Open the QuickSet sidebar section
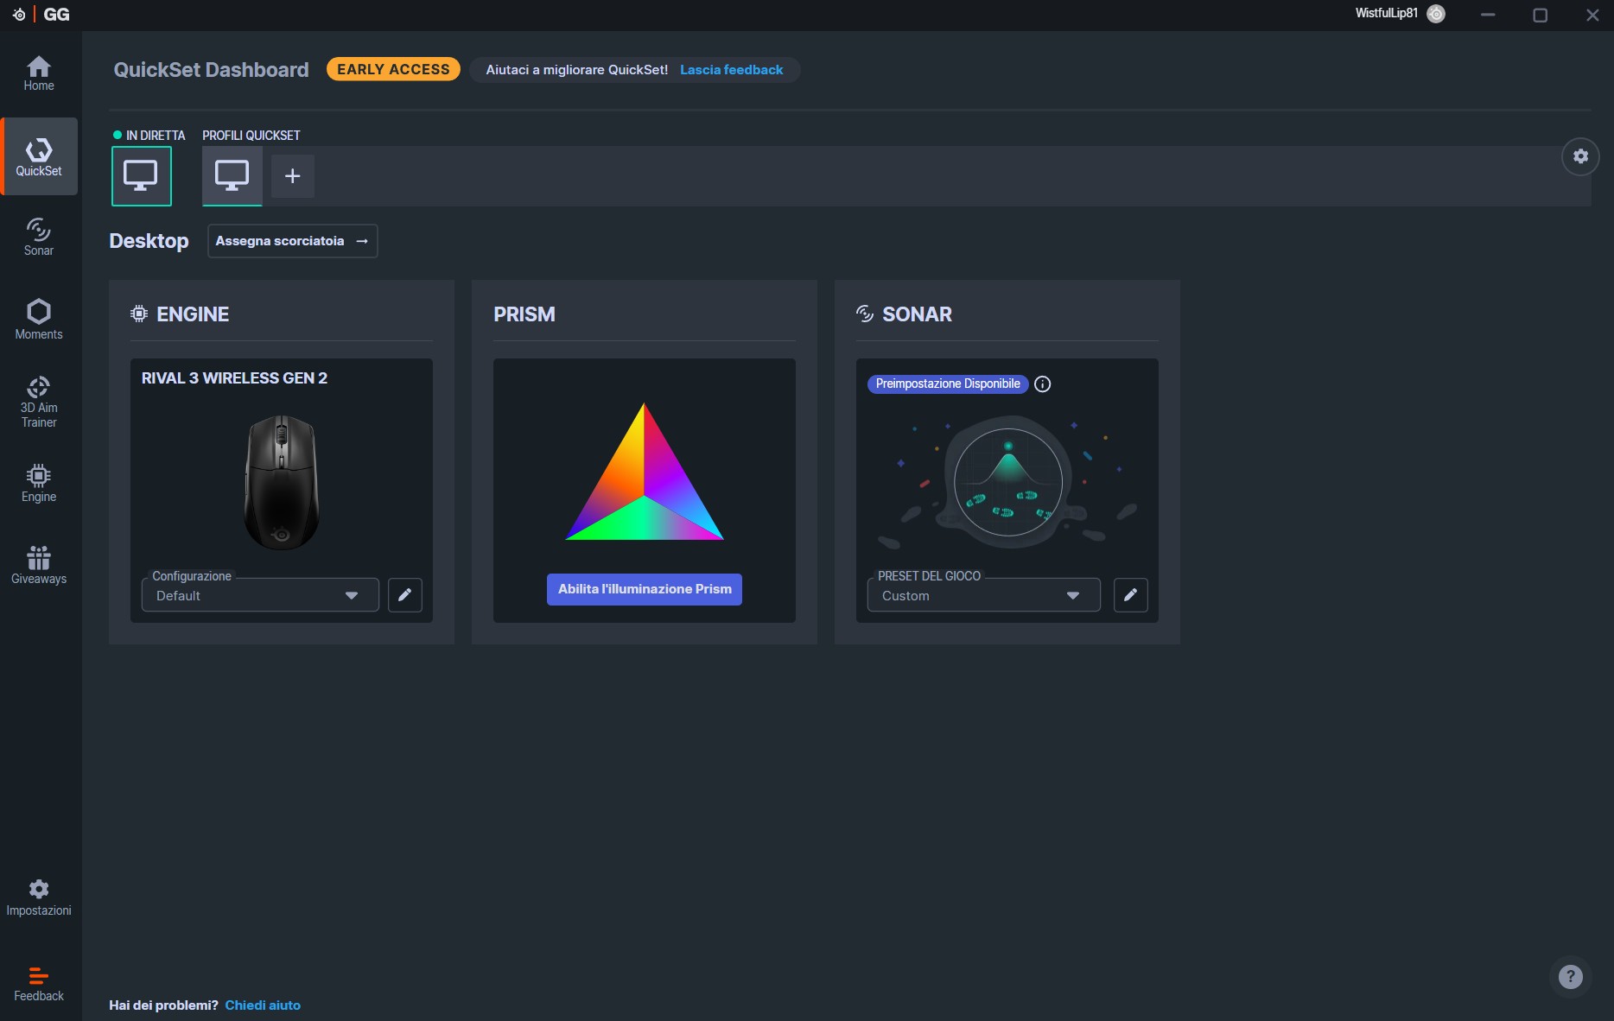 coord(39,156)
